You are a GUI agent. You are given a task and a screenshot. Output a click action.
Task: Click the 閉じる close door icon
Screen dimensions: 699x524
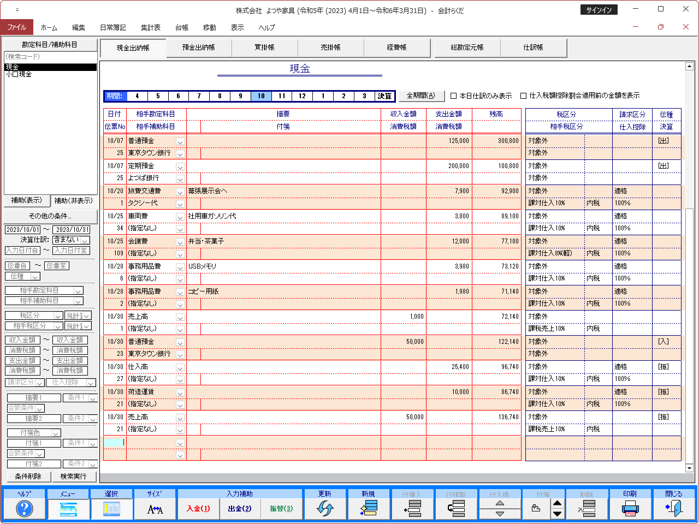(674, 509)
